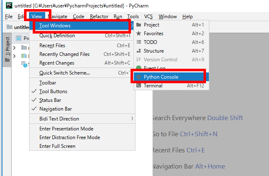
Task: Open the VCS menu
Action: (x=148, y=17)
